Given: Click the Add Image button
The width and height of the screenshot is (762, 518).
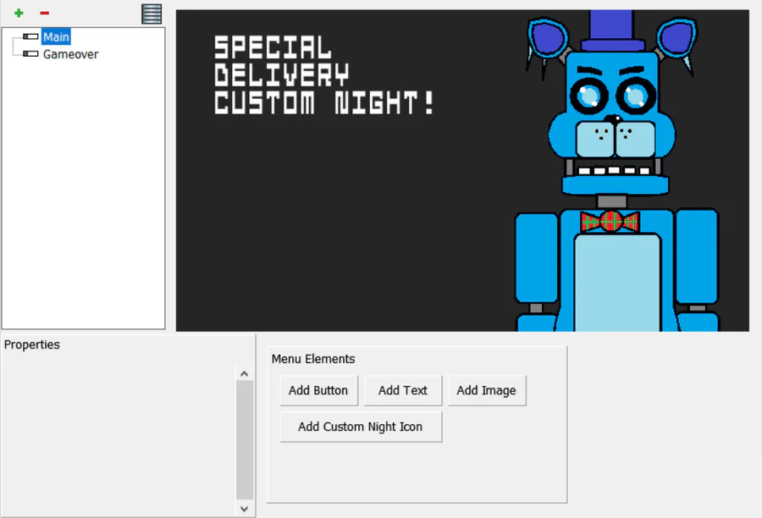Looking at the screenshot, I should pos(487,390).
